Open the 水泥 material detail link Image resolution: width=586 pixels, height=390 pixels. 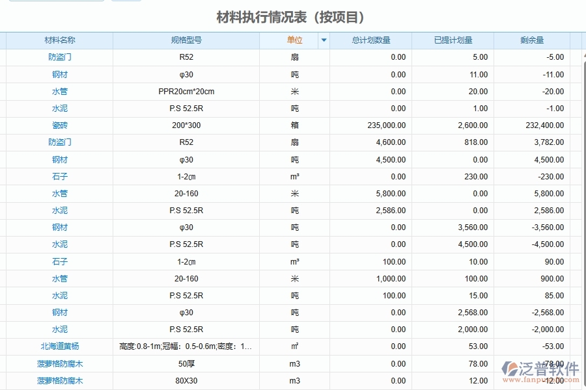60,109
